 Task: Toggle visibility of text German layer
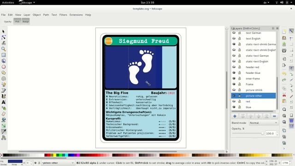click(x=234, y=33)
